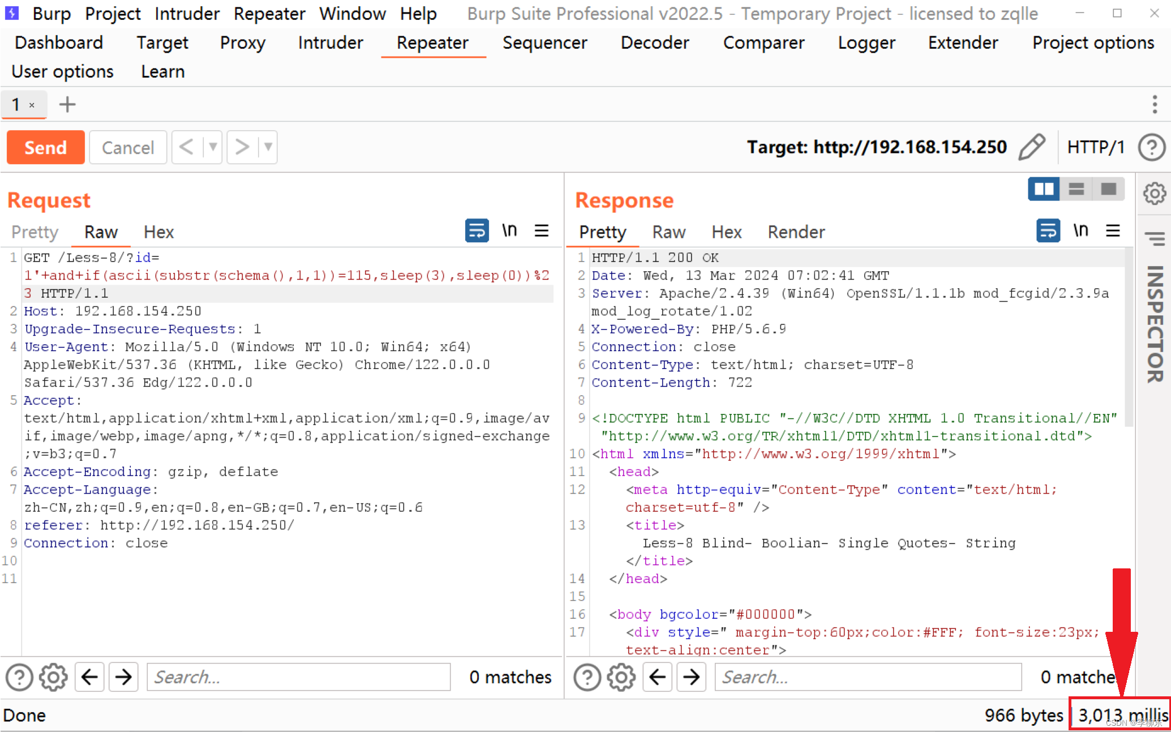The image size is (1171, 732).
Task: Select Request Hex view
Action: point(158,232)
